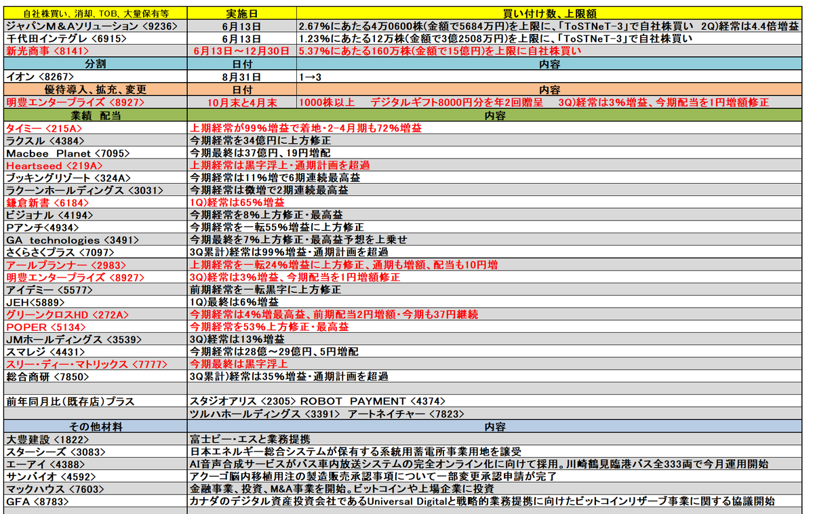Image resolution: width=813 pixels, height=514 pixels.
Task: Select 1Q)最終は6%増益 cell
Action: click(494, 302)
